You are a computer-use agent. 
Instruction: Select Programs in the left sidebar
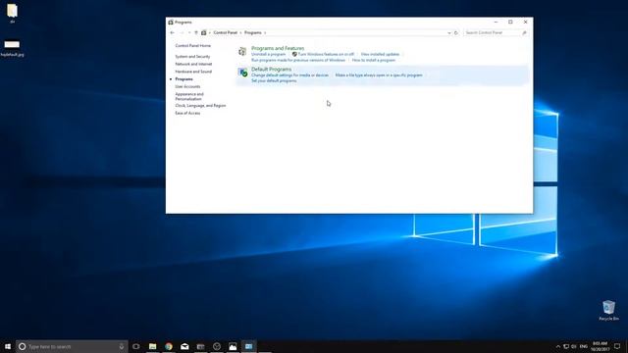click(183, 79)
